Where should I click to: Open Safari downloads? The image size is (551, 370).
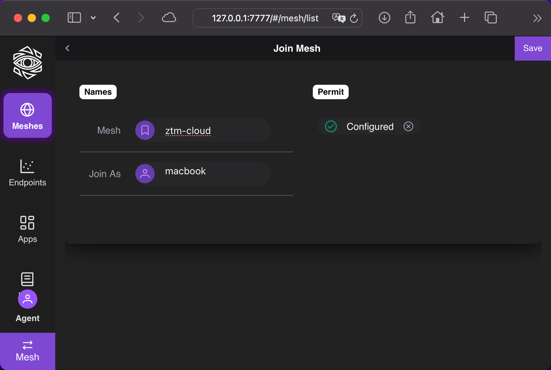384,18
